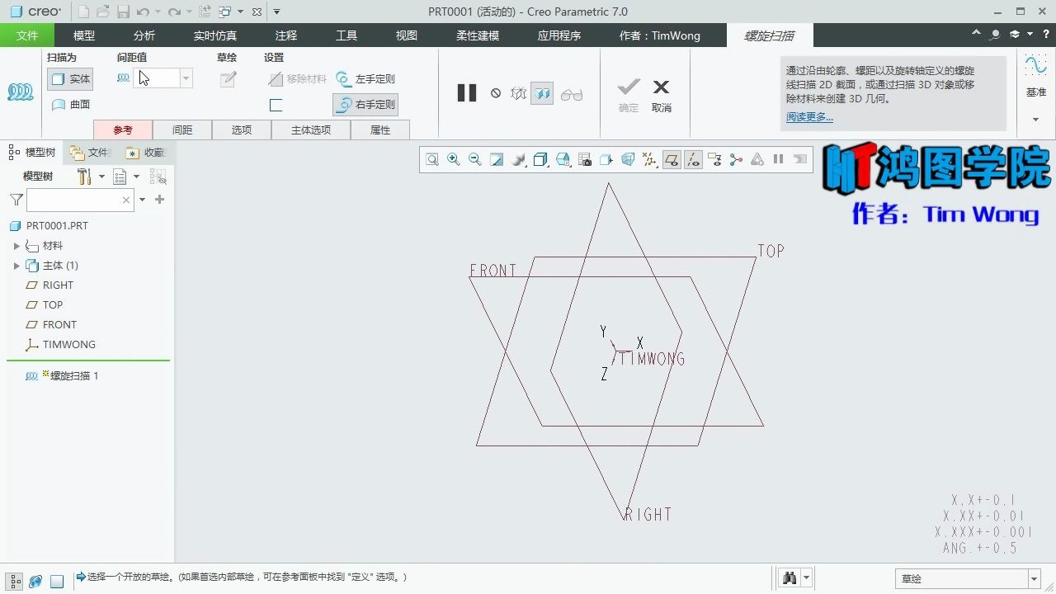Open the 间距值 pitch value dropdown
The image size is (1056, 594).
[x=186, y=78]
